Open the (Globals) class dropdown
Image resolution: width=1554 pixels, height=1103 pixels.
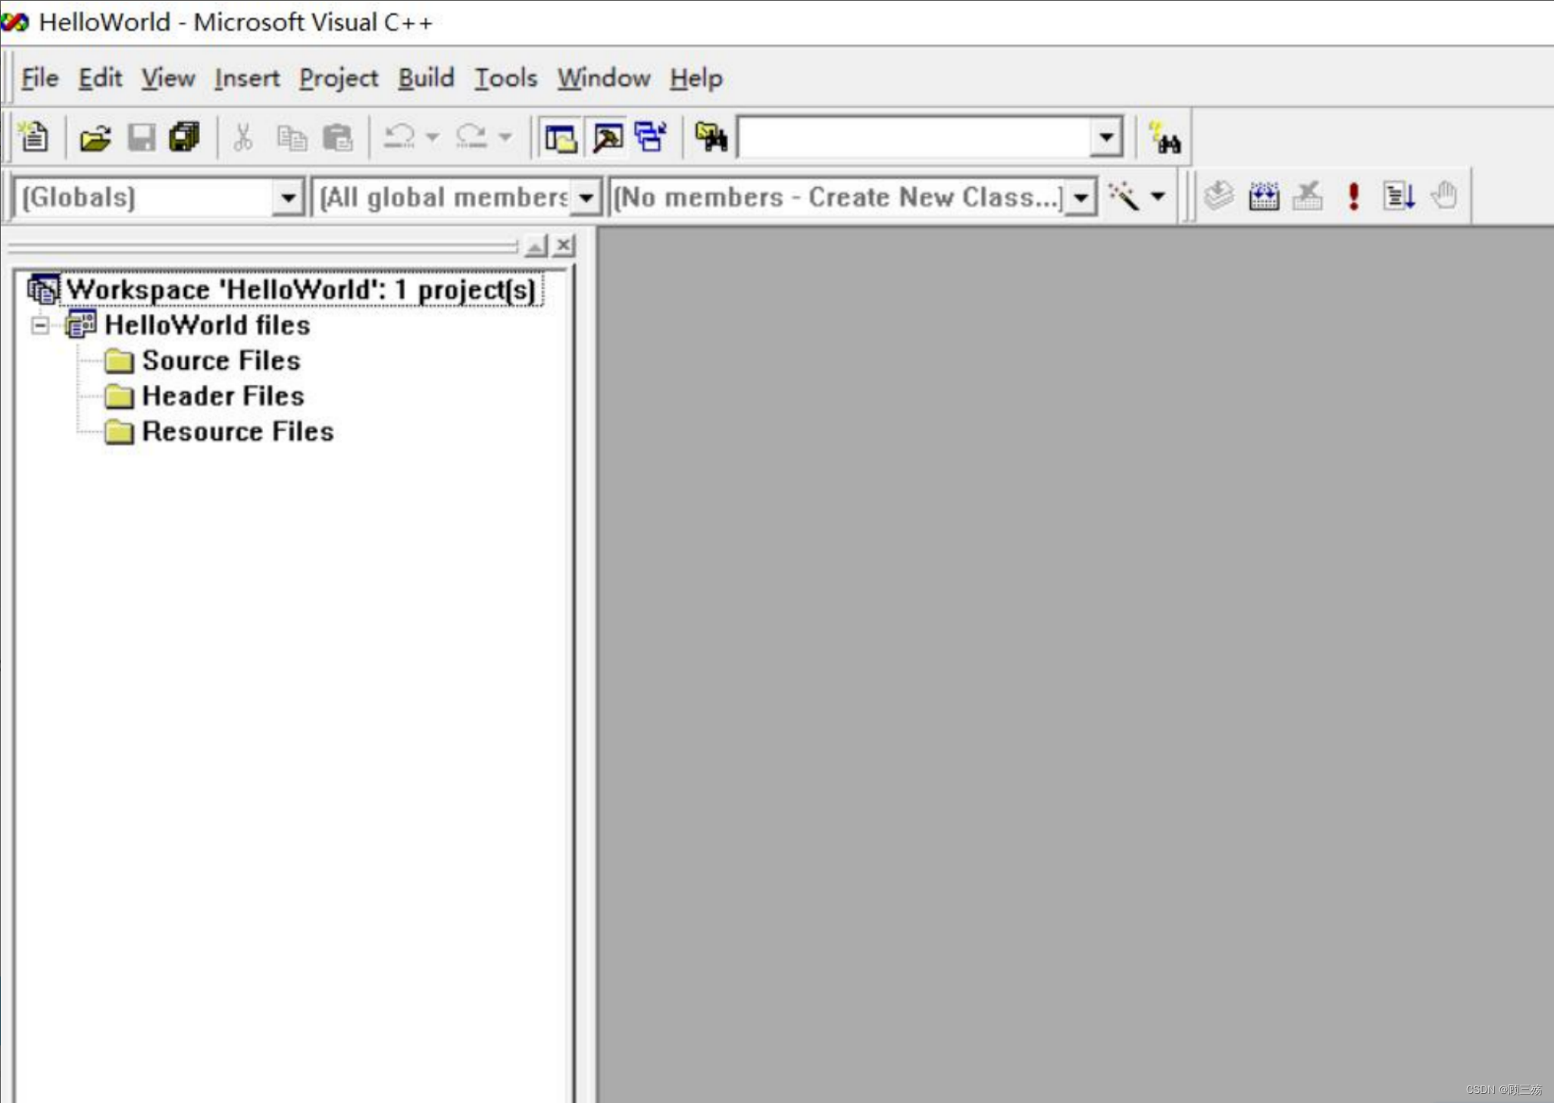[288, 198]
